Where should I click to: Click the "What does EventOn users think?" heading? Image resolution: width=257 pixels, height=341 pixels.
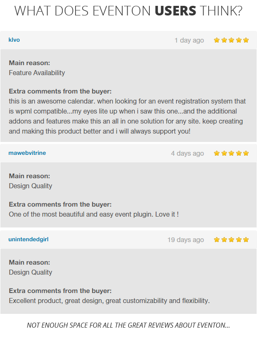(128, 11)
